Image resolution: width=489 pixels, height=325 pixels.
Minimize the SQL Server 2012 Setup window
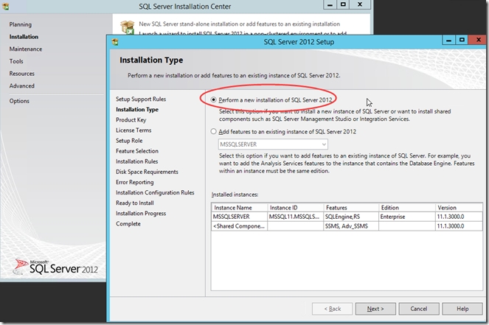448,41
